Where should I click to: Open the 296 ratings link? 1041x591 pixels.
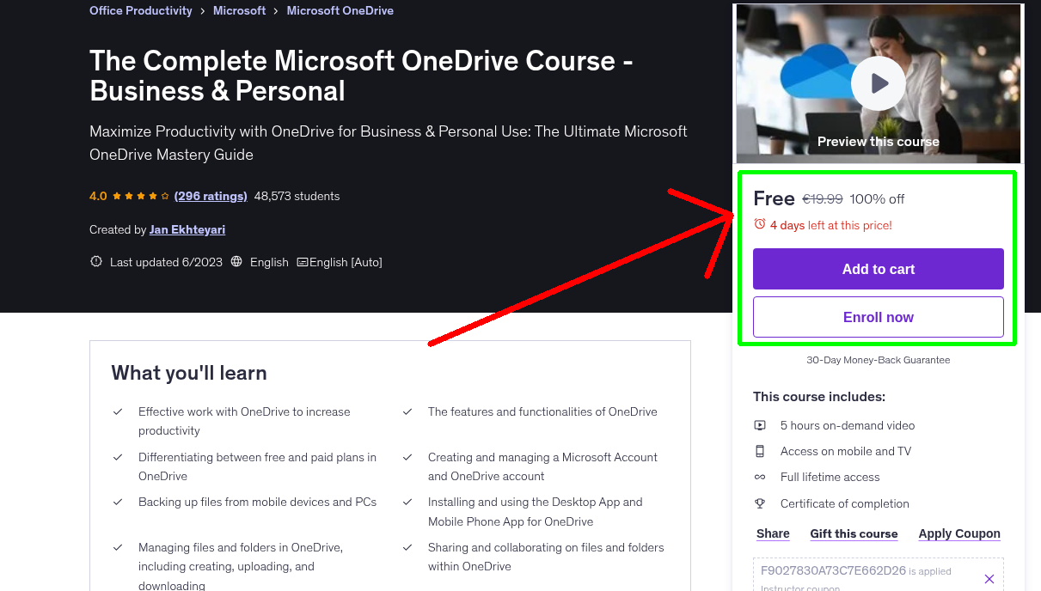(211, 196)
